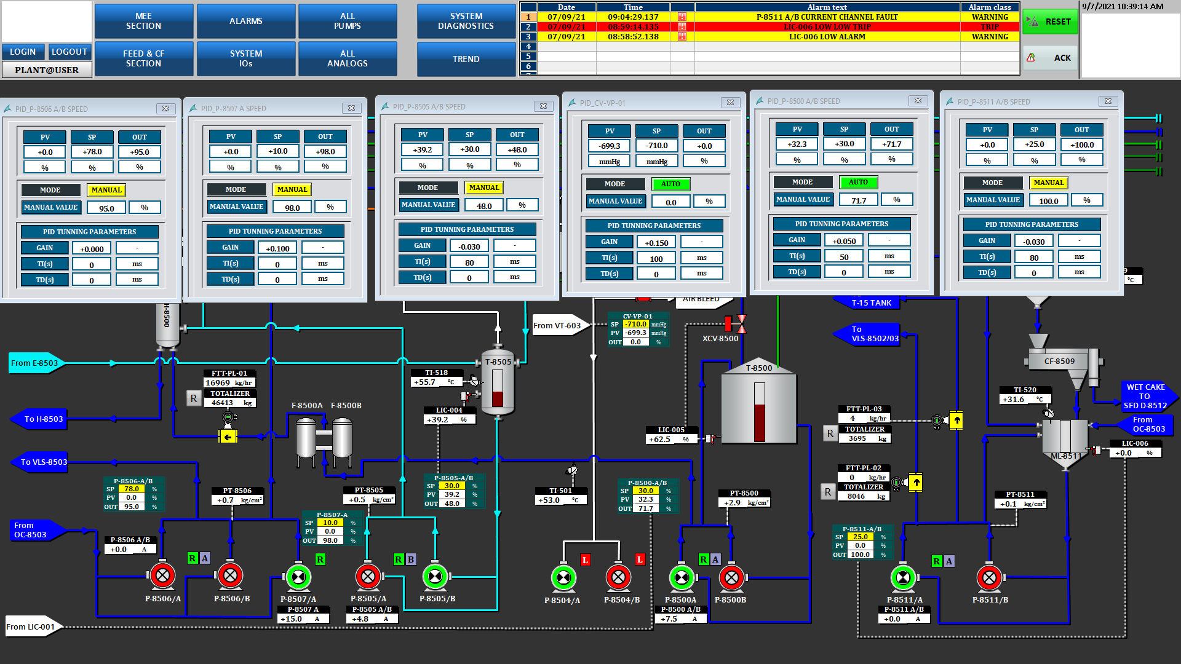Click alarm icon for P-8511 current channel fault
Viewport: 1181px width, 664px height.
click(682, 17)
